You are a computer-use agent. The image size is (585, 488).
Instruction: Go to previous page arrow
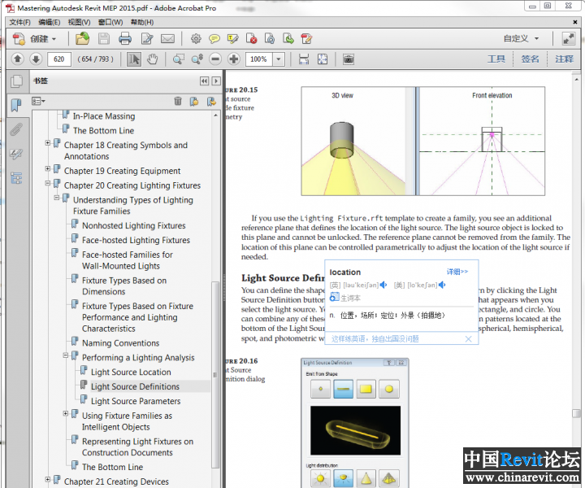[18, 59]
